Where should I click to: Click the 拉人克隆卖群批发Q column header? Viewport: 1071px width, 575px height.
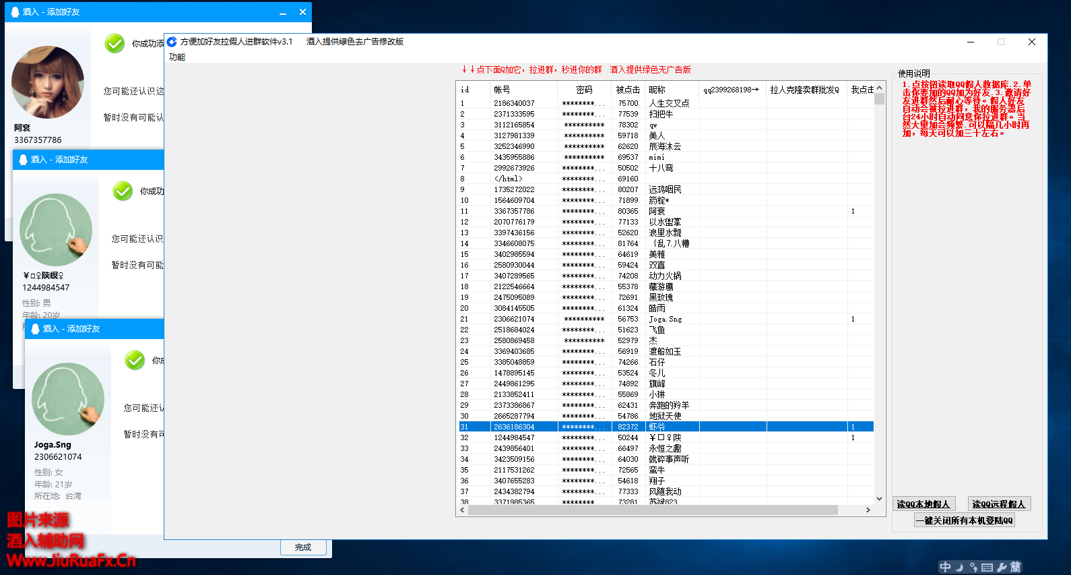806,90
